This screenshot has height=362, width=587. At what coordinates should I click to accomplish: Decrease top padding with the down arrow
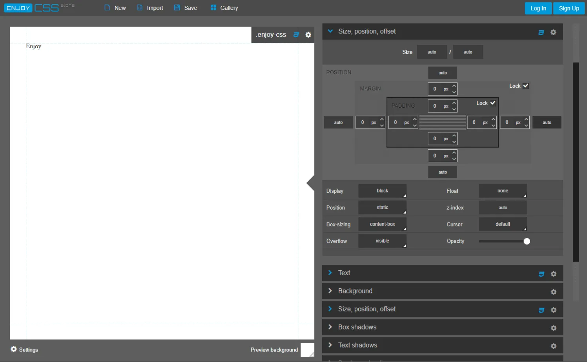click(x=454, y=109)
